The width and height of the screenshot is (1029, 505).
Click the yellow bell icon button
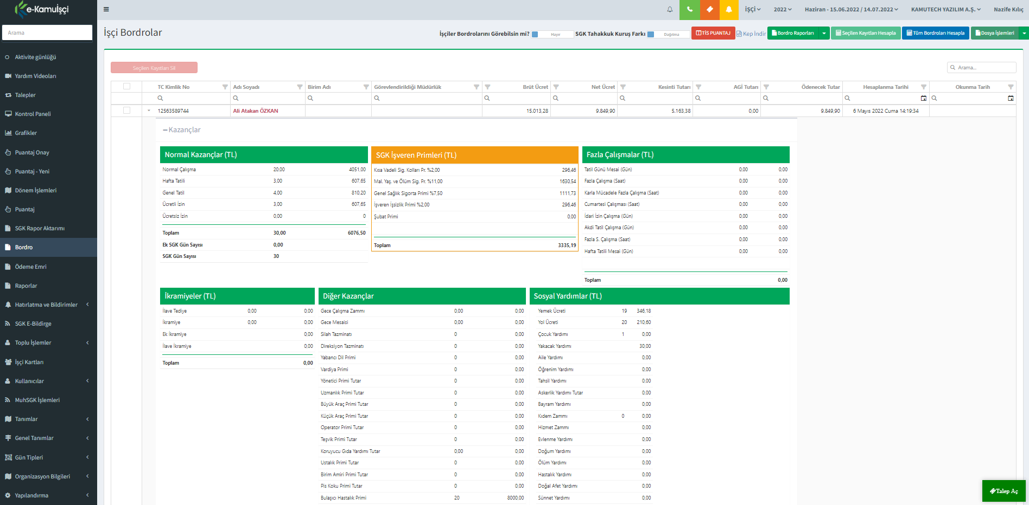point(729,10)
